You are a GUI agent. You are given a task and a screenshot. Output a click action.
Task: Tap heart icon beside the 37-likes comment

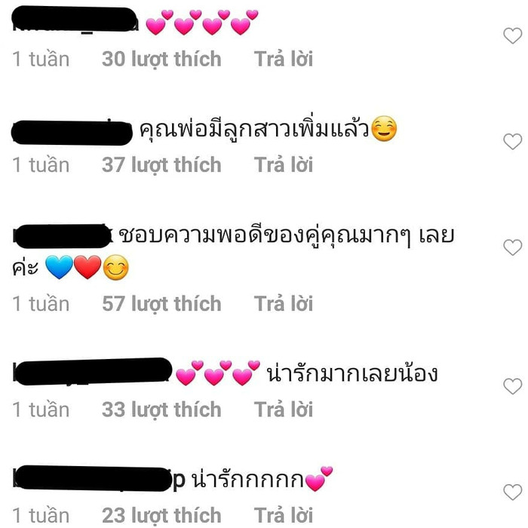tap(512, 142)
